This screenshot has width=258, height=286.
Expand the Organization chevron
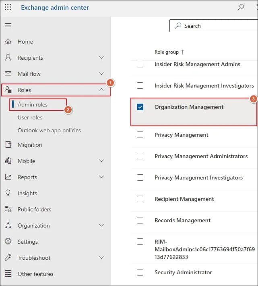coord(101,225)
